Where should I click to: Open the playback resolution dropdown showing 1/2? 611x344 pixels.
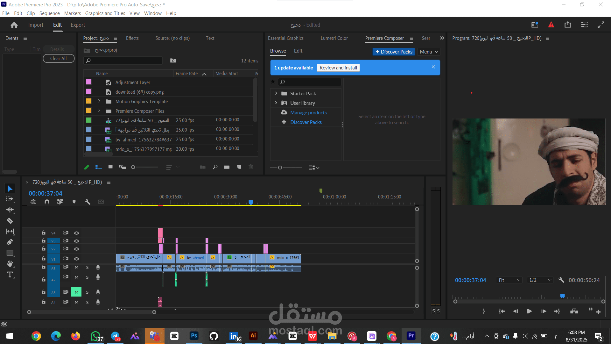click(540, 280)
